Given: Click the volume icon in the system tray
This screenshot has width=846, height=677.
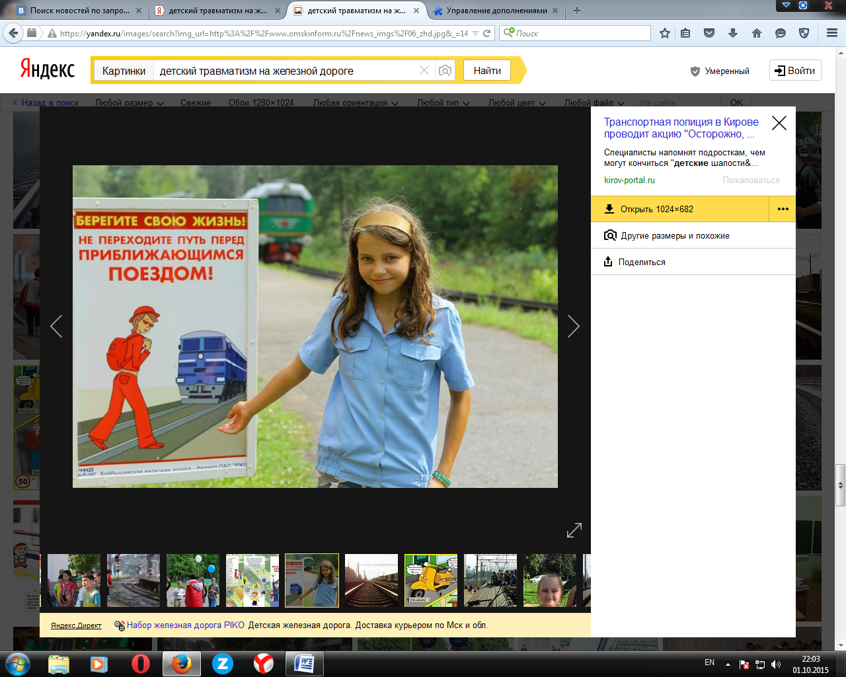Looking at the screenshot, I should point(775,664).
